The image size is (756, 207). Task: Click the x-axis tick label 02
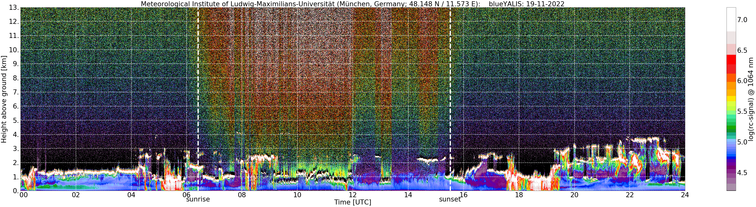[x=76, y=195]
